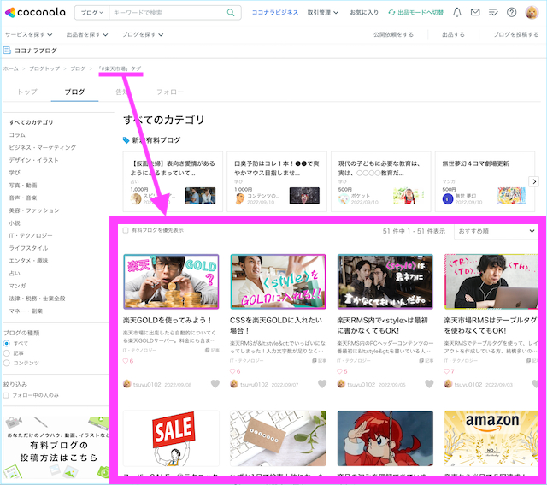Open the messages envelope icon

[x=475, y=13]
